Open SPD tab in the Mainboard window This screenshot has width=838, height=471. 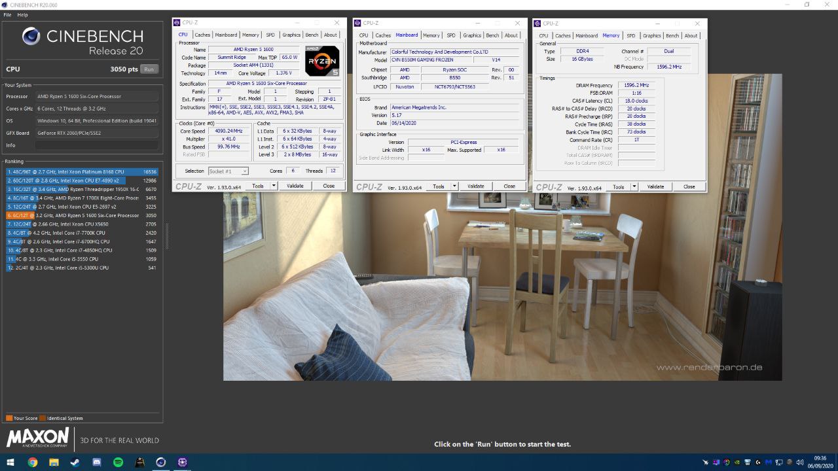[x=450, y=35]
